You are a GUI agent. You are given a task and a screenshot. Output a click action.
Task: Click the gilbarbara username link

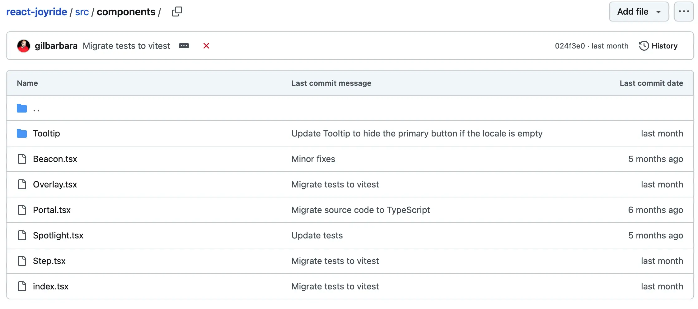click(56, 46)
